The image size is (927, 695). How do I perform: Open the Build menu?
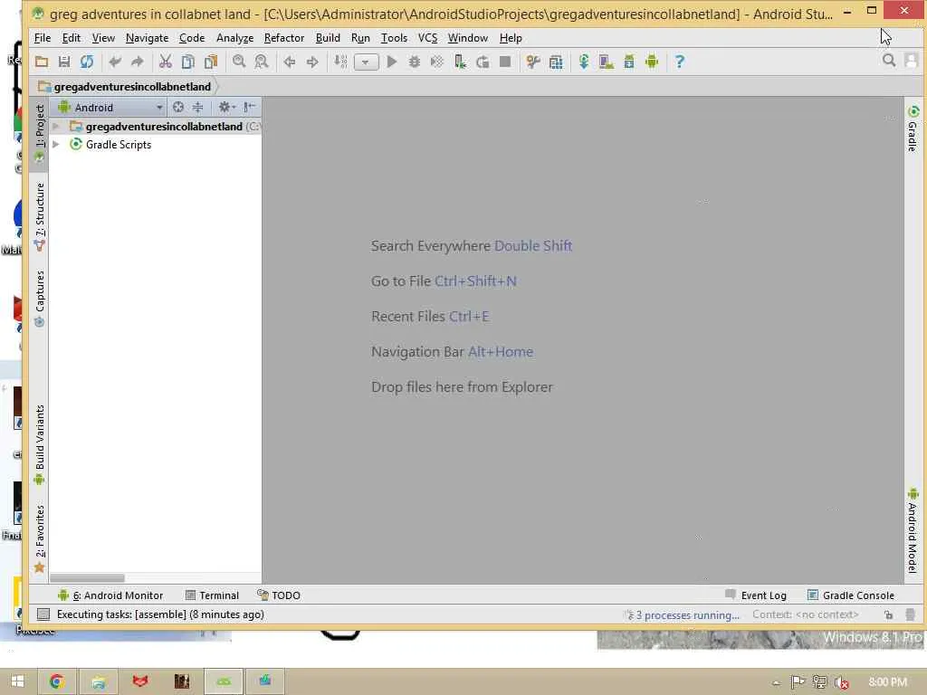pos(328,38)
